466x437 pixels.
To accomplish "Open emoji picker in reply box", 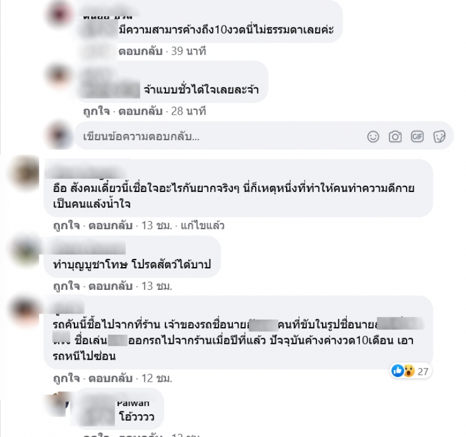I will (373, 137).
